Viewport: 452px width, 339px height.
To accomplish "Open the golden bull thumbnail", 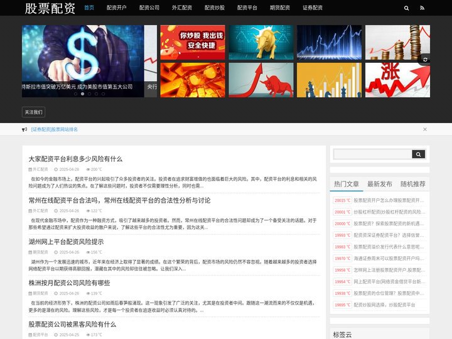I will click(x=261, y=43).
